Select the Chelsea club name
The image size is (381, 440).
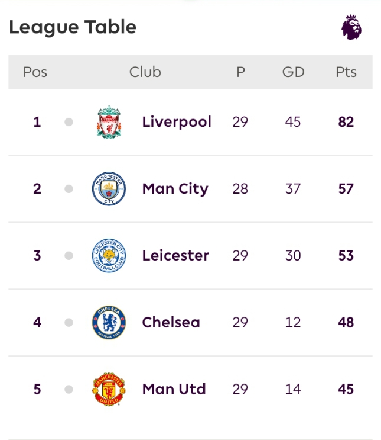[171, 323]
